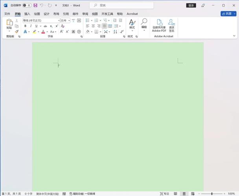
Task: Toggle the 自动保存 AutoSave switch
Action: (x=26, y=5)
